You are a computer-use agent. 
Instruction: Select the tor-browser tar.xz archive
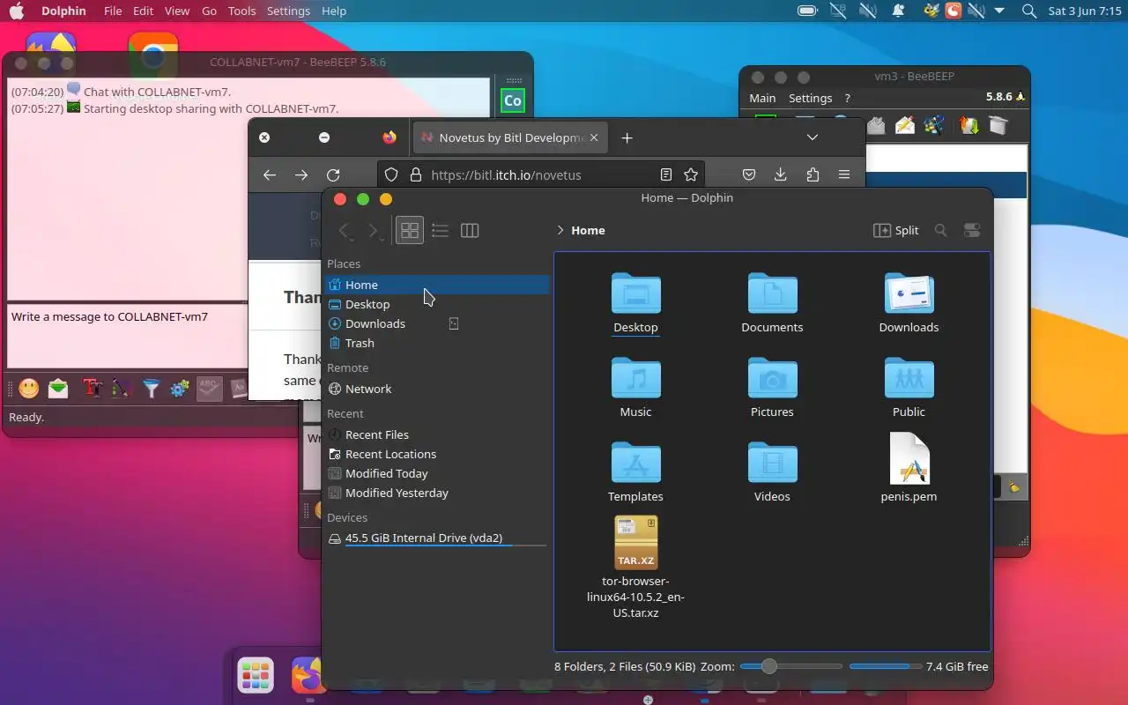pos(635,543)
